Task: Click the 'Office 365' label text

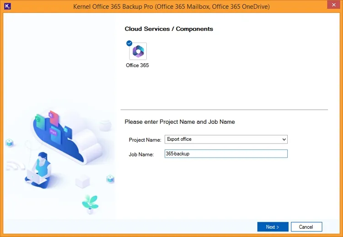Action: tap(137, 66)
